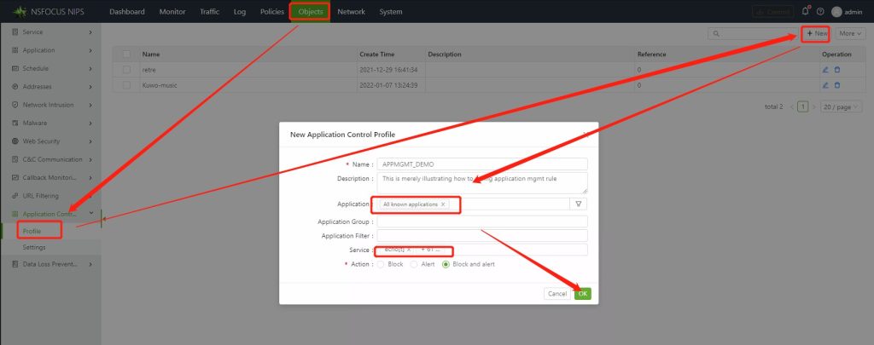Click the New button

(x=817, y=34)
